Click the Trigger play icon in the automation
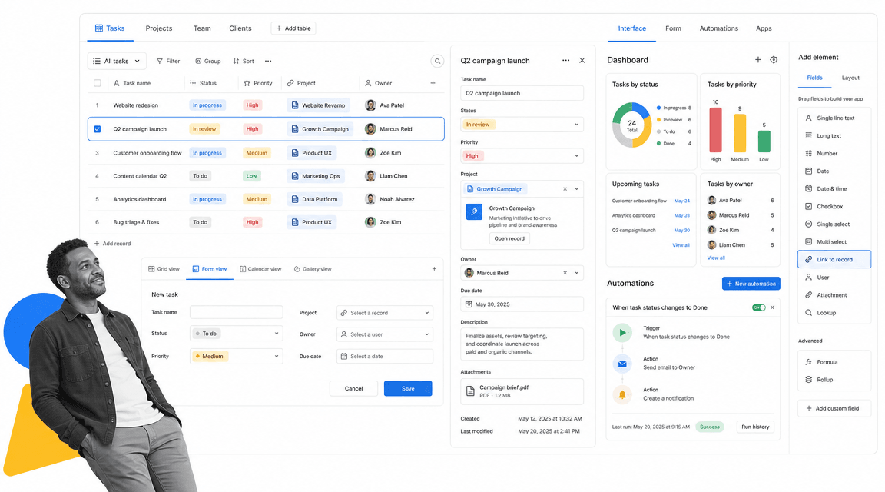Screen dimensions: 885x492 (622, 333)
